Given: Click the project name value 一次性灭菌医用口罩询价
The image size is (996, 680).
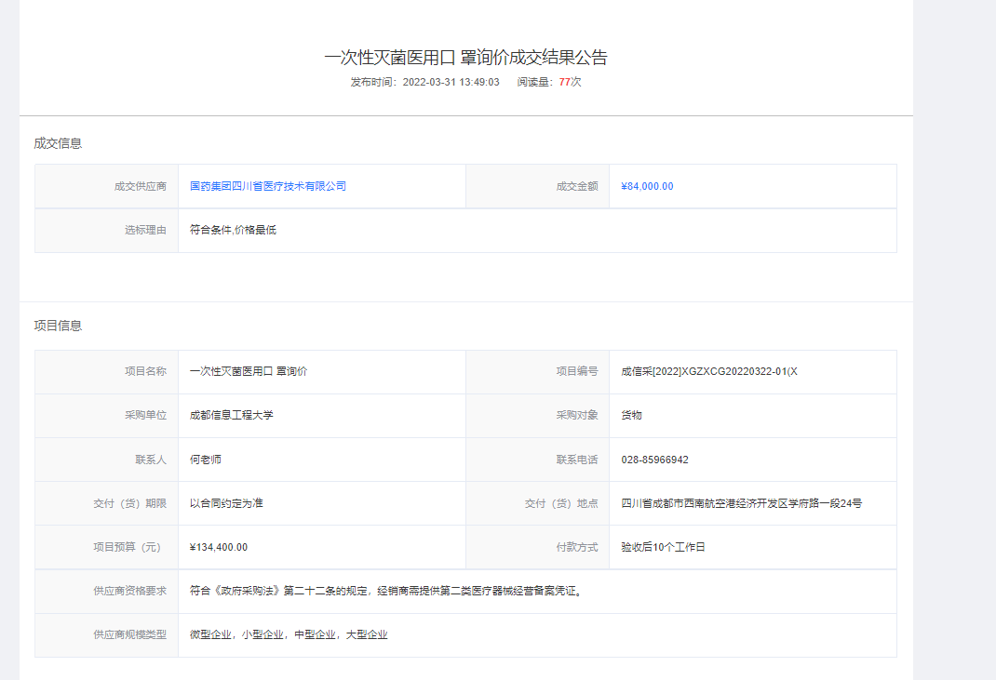Looking at the screenshot, I should pyautogui.click(x=248, y=371).
